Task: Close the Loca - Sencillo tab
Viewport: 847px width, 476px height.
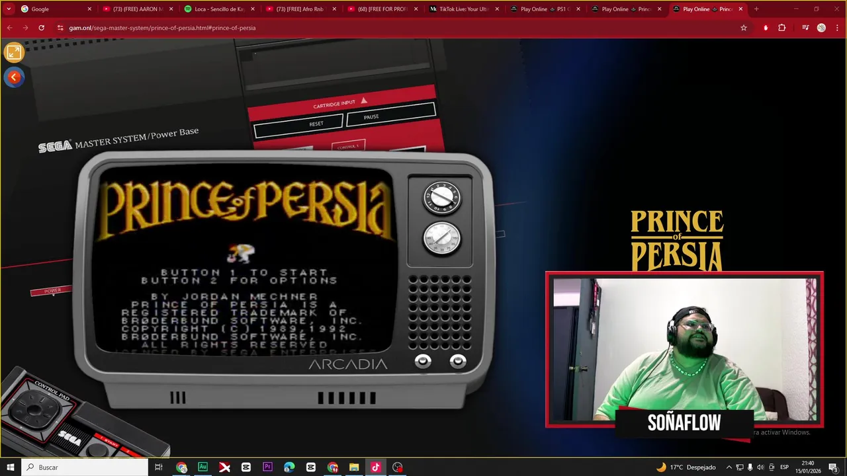Action: [x=252, y=9]
